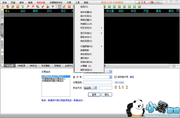Click the green refresh toolbar icon

tap(23, 6)
